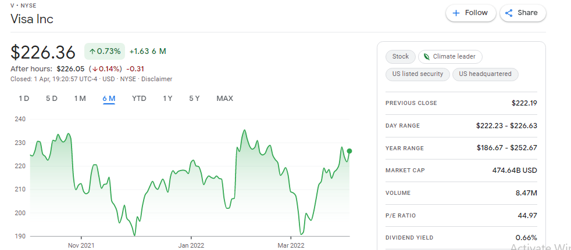Click the day range value $222.23 - $226.63
The height and width of the screenshot is (250, 571).
click(506, 126)
